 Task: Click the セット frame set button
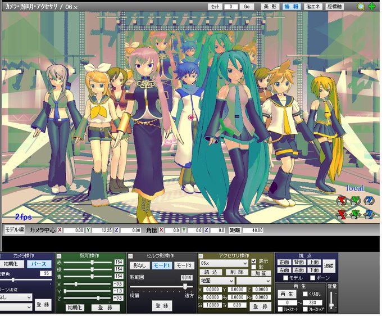click(x=215, y=7)
